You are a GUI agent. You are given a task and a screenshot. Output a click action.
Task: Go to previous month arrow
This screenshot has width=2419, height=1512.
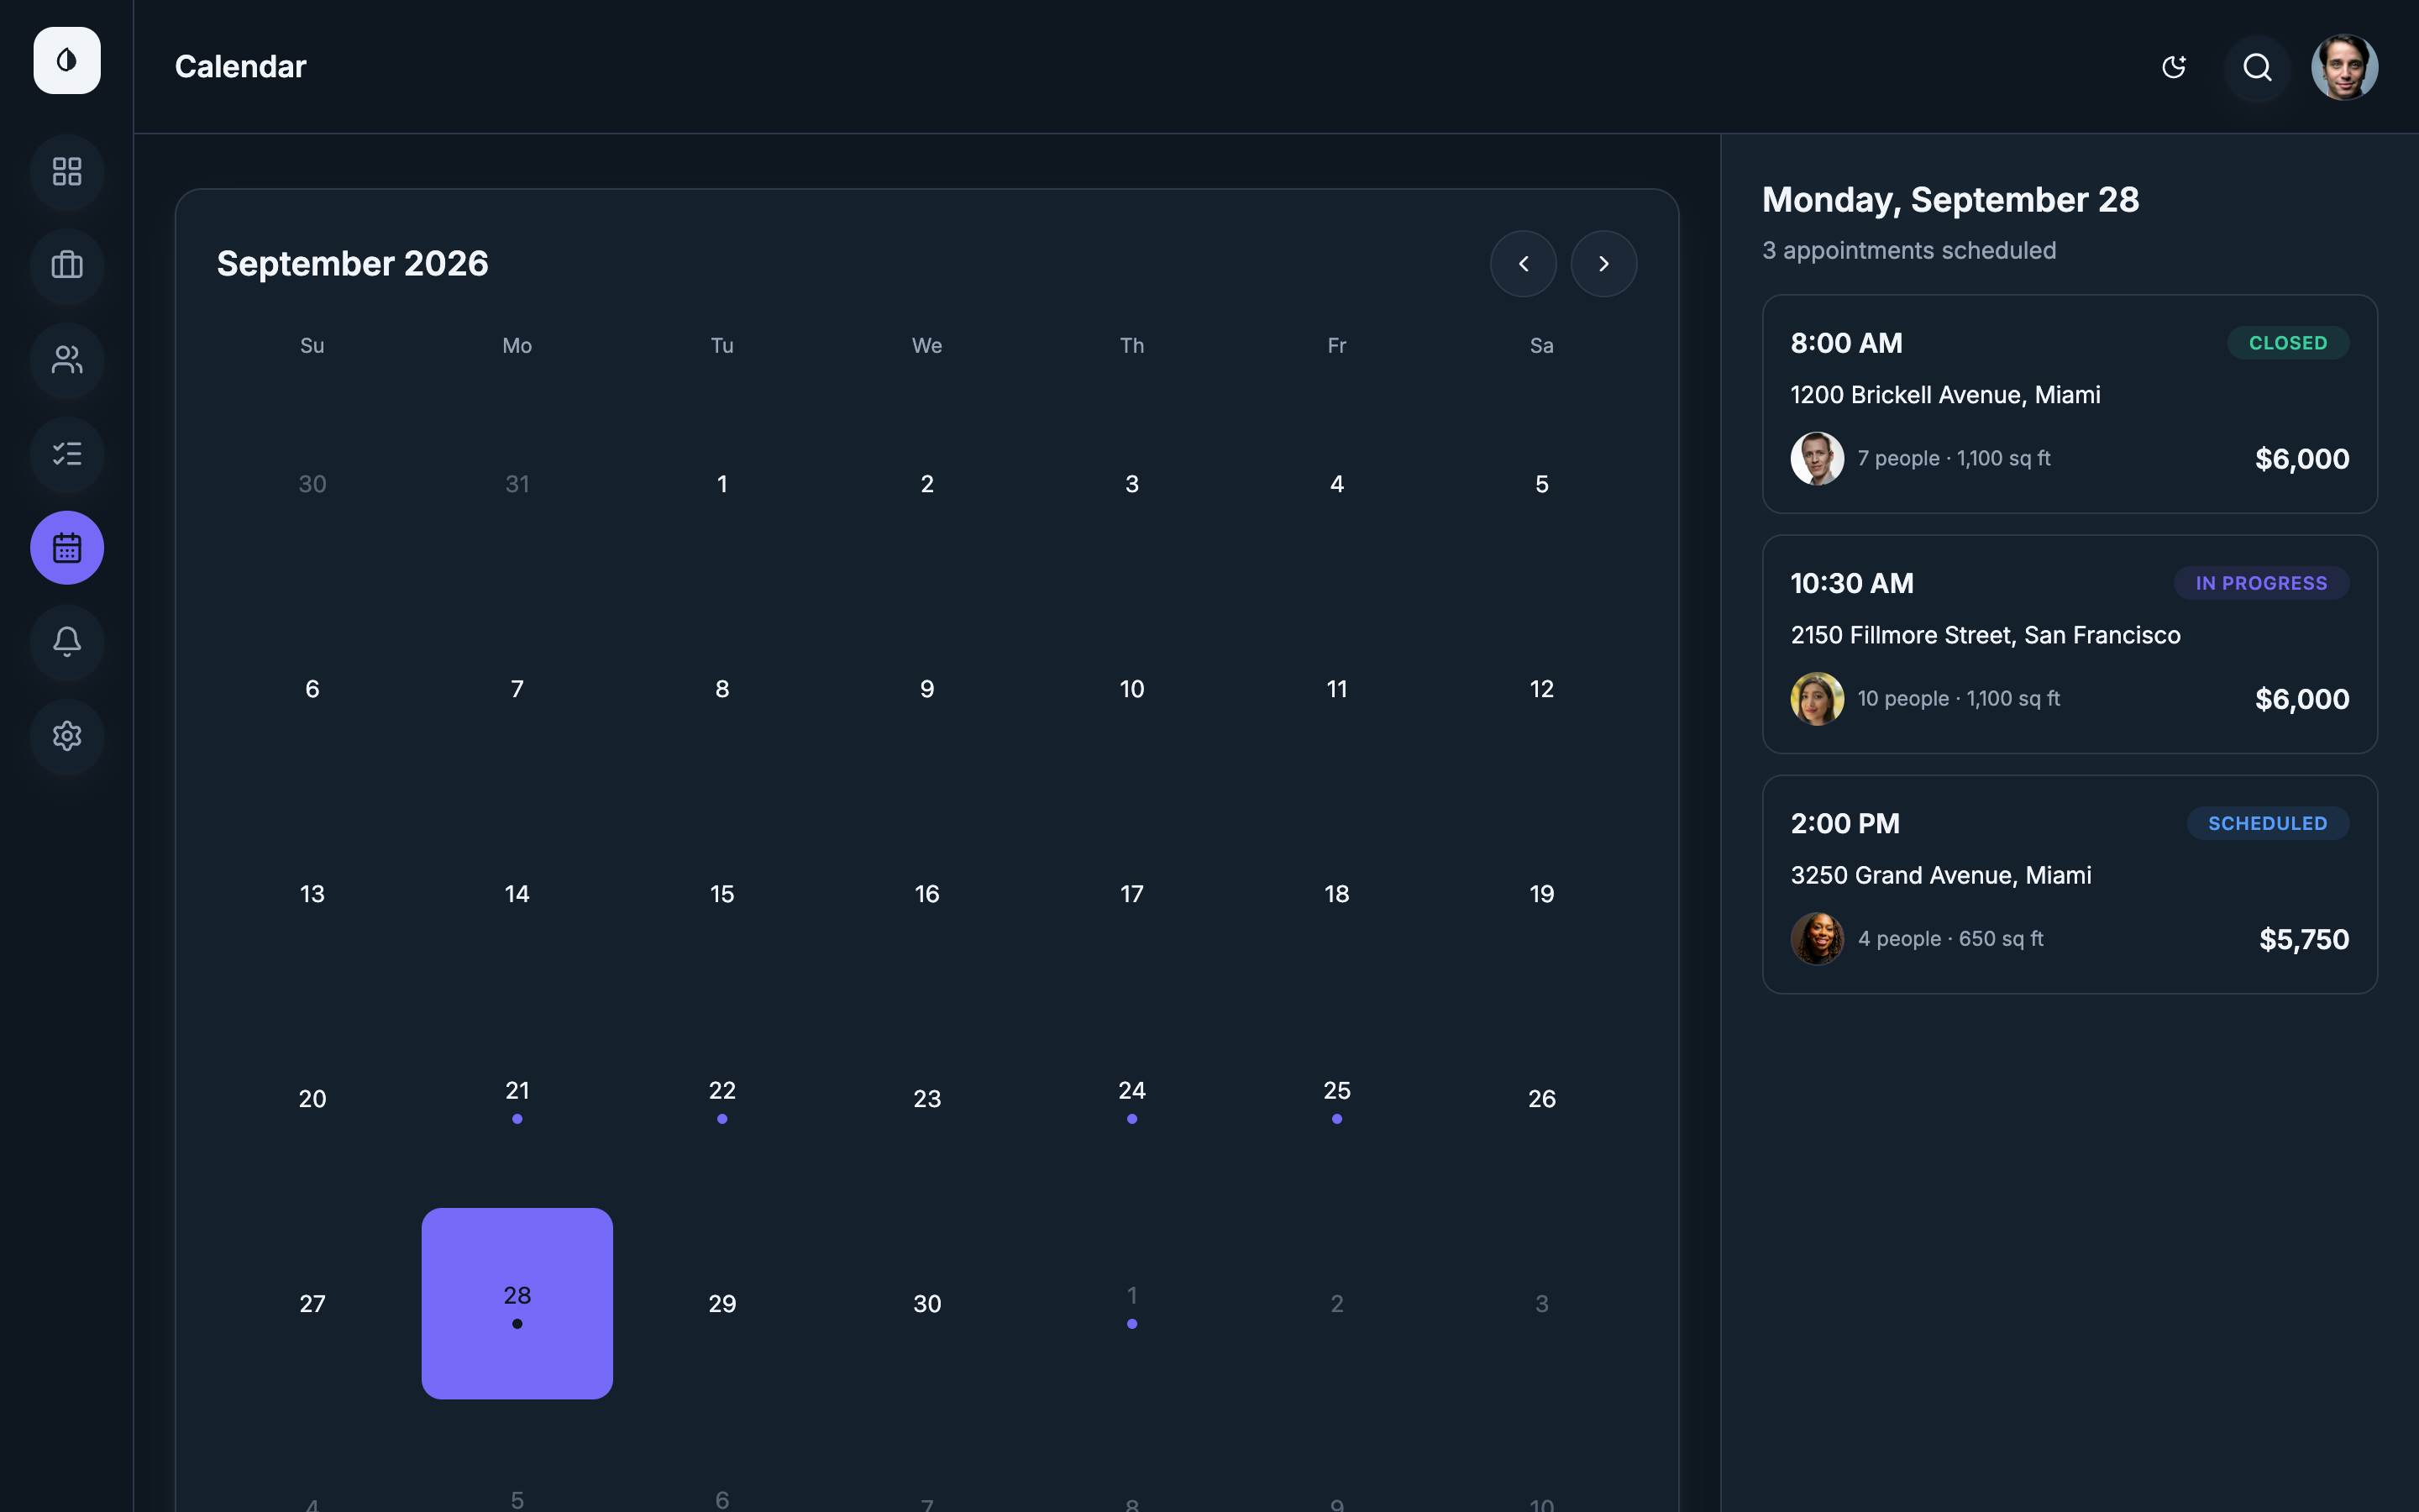1524,264
